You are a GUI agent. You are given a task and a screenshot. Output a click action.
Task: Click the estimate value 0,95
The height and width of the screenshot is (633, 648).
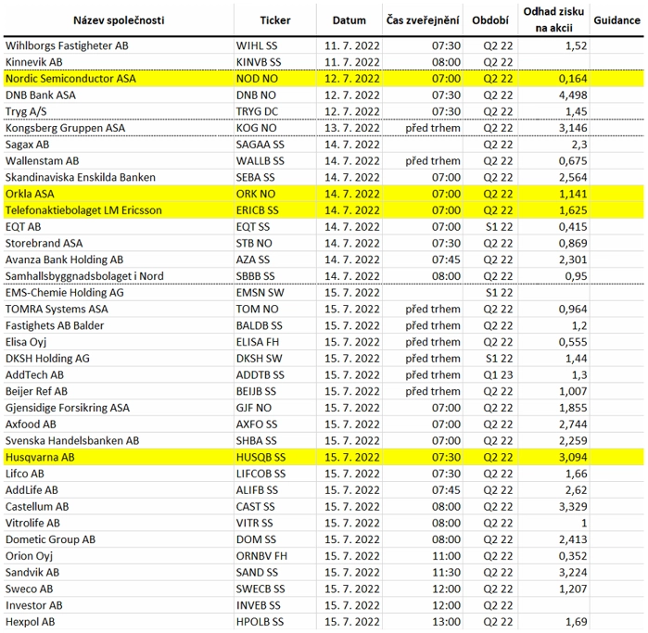[x=576, y=276]
